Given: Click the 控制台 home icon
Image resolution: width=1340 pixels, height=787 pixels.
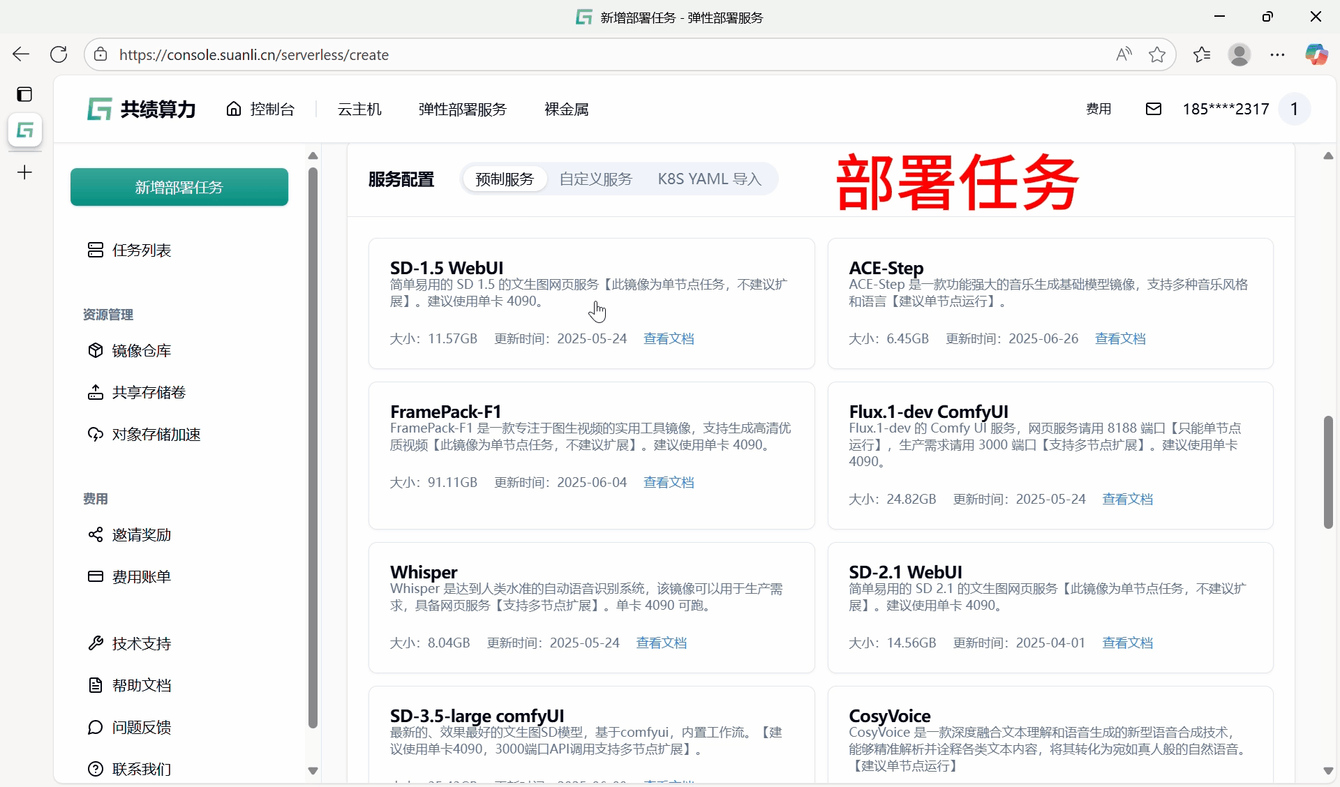Looking at the screenshot, I should [x=234, y=109].
